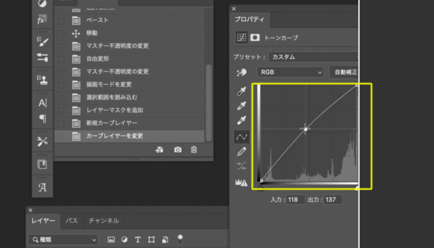Tick the checkbox beside ペースト history step
The width and height of the screenshot is (434, 248).
[61, 21]
